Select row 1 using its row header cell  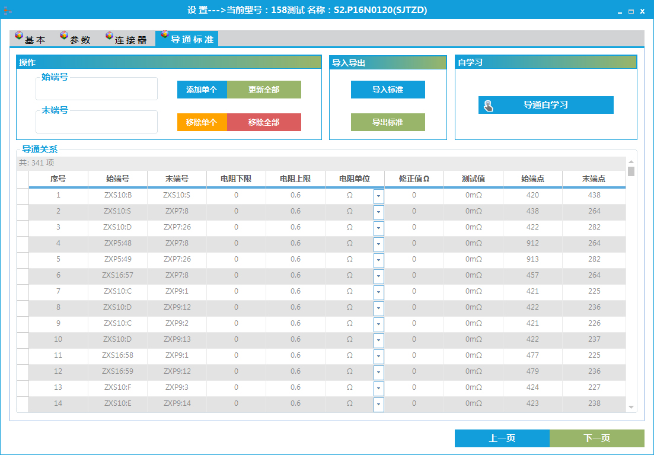tap(23, 196)
